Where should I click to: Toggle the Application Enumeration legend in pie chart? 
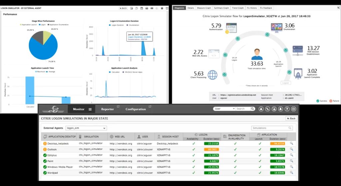(x=58, y=25)
